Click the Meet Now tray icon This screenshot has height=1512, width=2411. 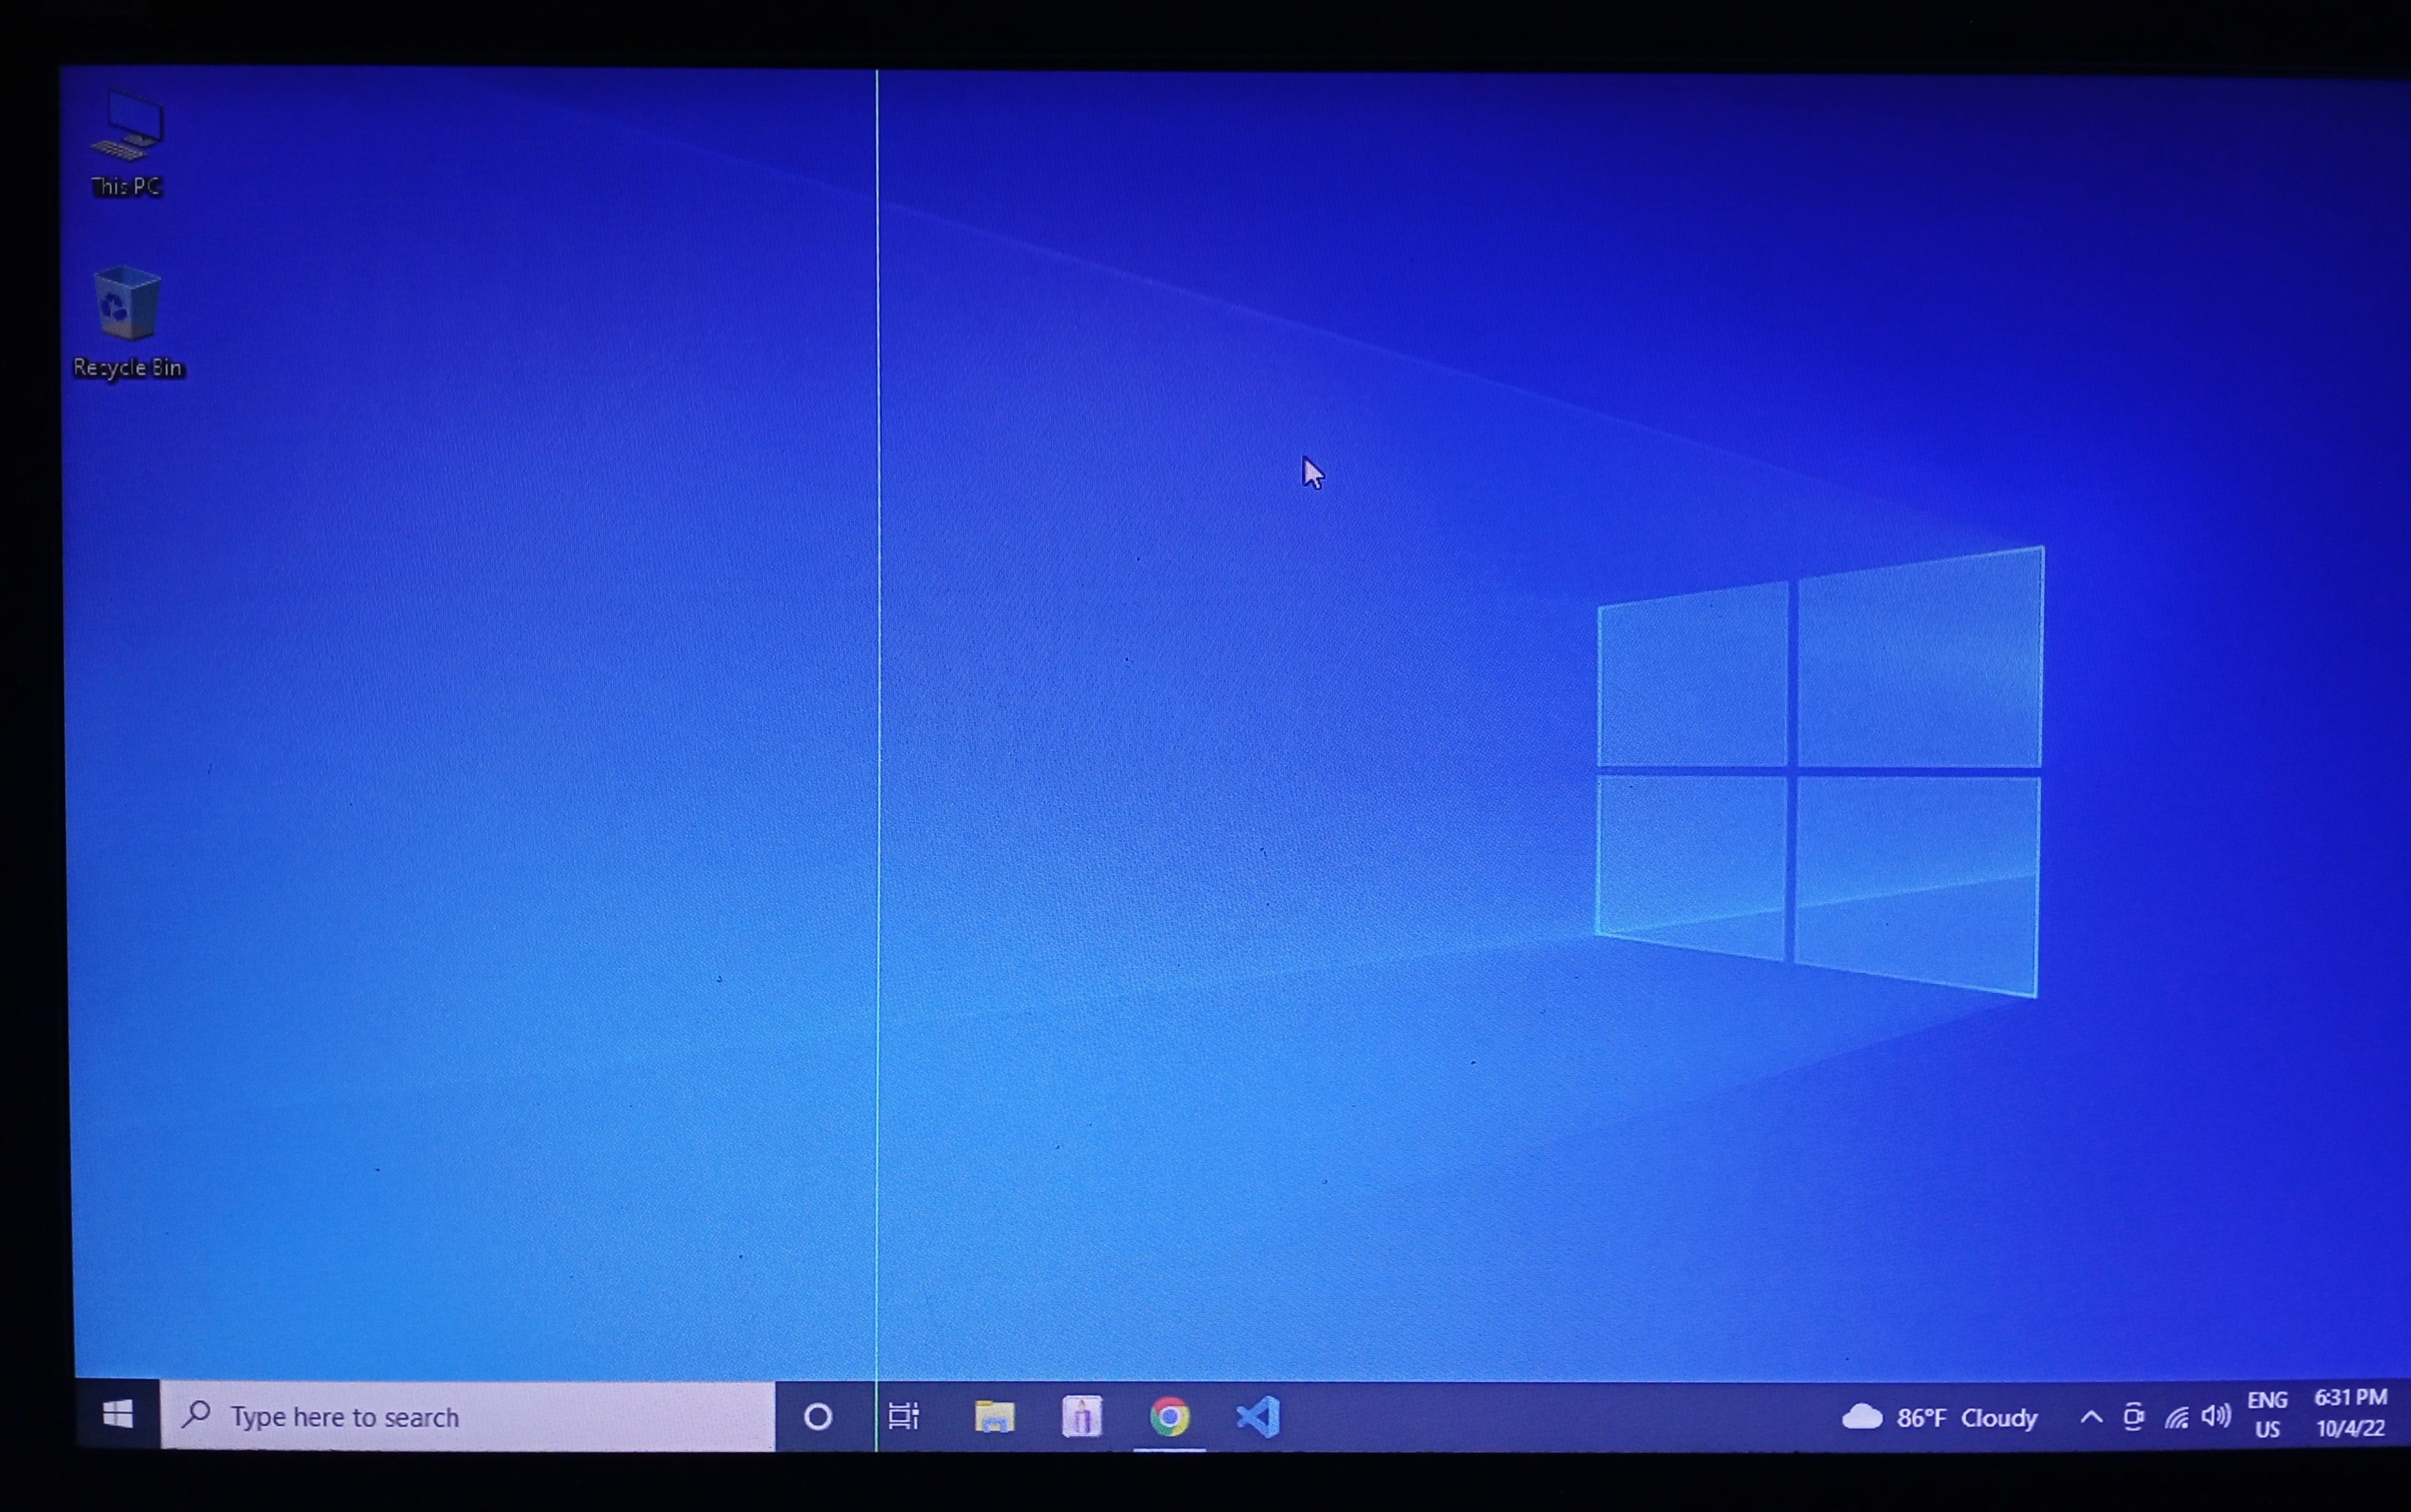2133,1417
